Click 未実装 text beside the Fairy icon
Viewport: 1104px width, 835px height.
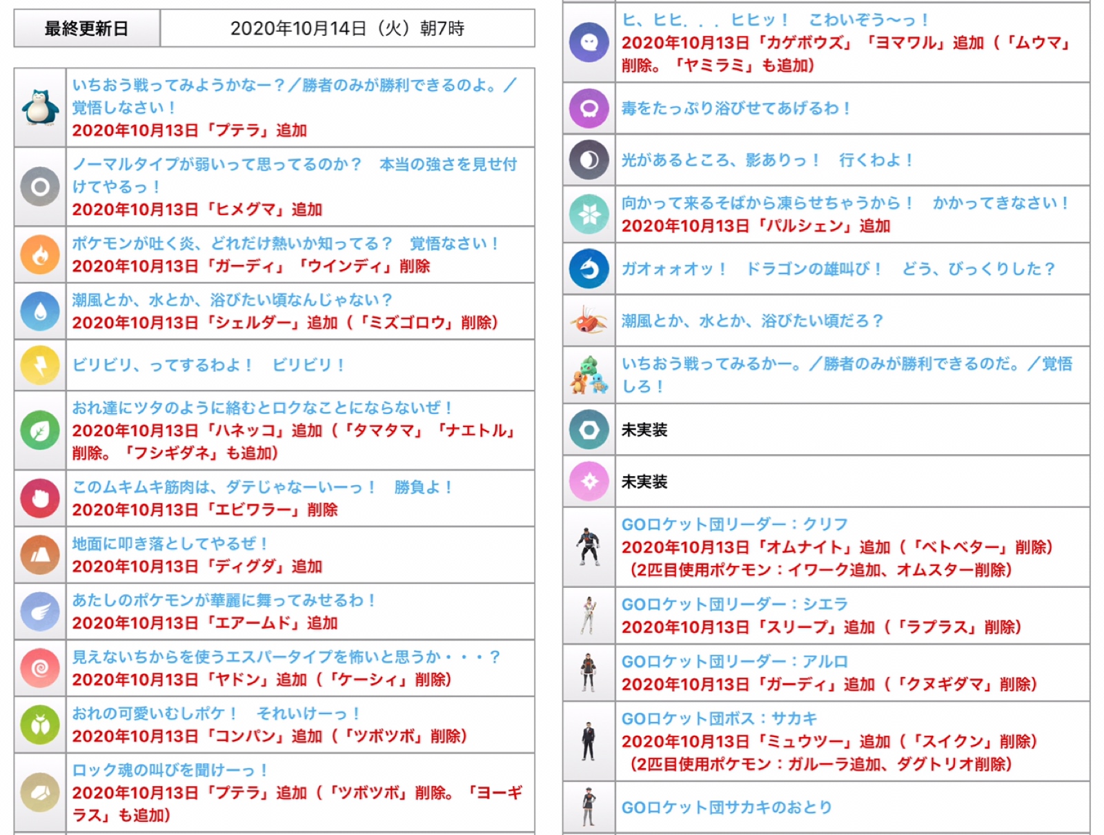coord(644,482)
